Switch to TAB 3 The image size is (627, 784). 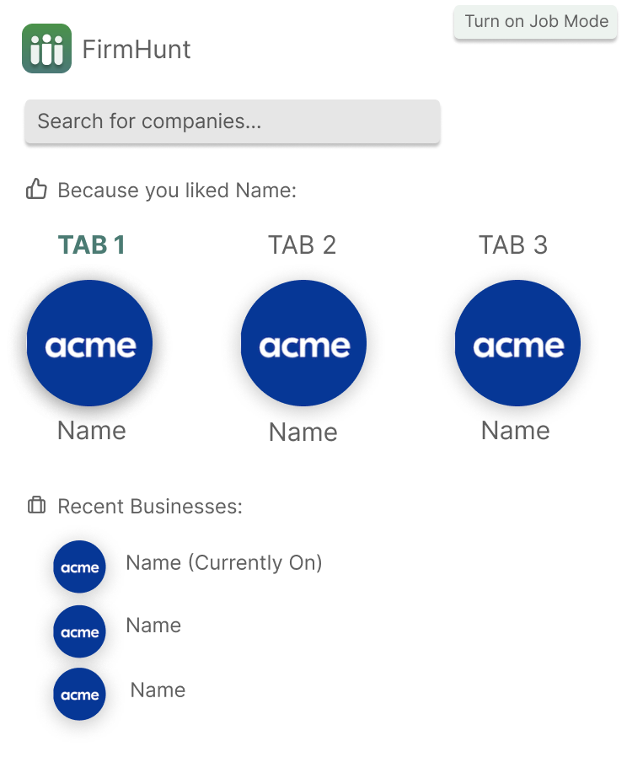pos(513,245)
